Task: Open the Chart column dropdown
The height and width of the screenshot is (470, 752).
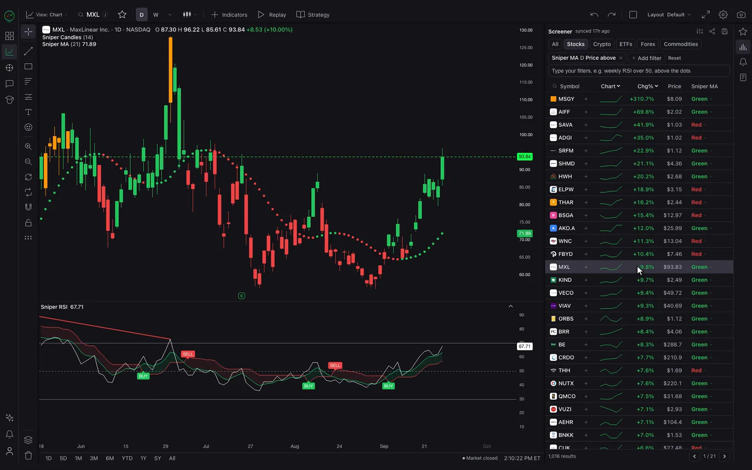Action: (610, 86)
